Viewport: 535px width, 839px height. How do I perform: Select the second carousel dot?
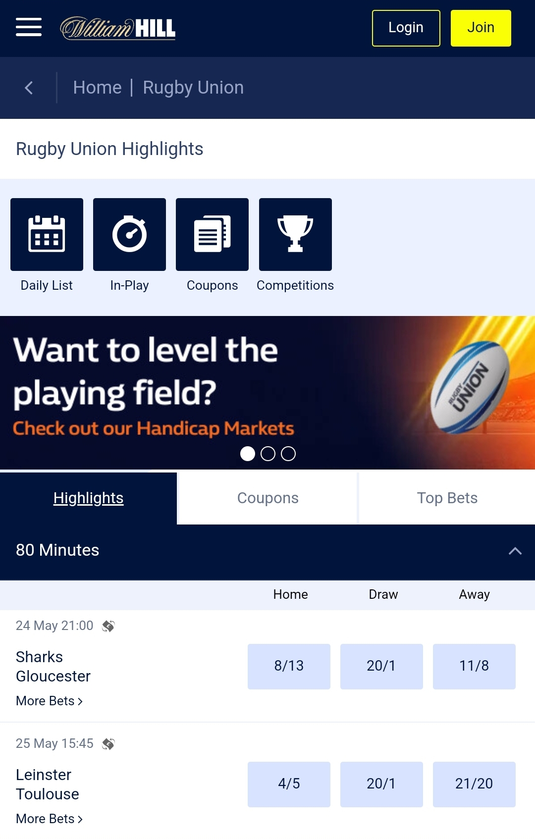pos(268,453)
